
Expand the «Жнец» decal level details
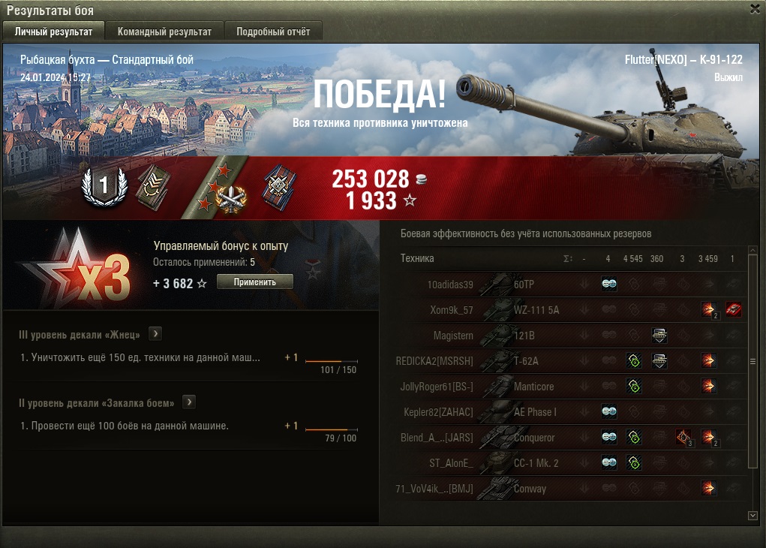coord(155,334)
